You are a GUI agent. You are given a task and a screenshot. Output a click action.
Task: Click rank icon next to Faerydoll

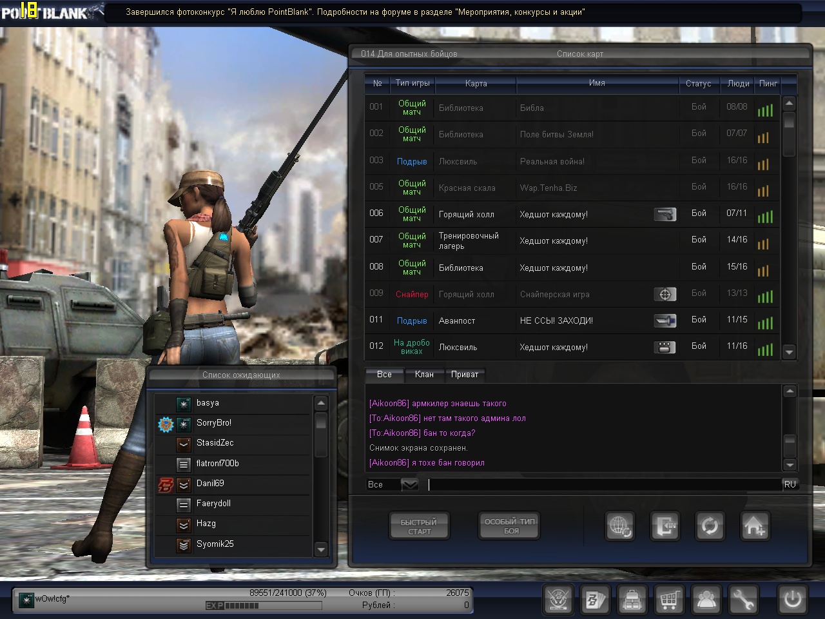pyautogui.click(x=184, y=504)
